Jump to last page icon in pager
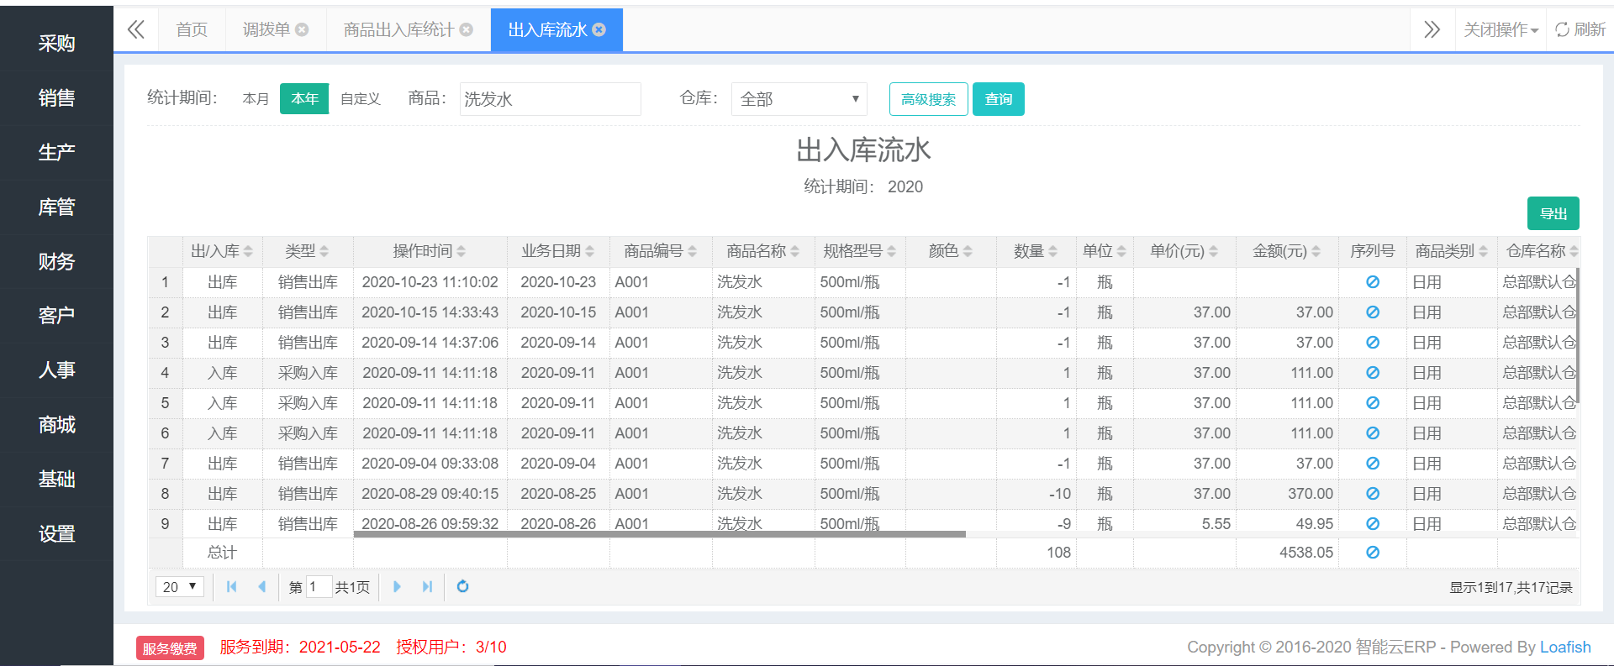Viewport: 1614px width, 666px height. (427, 586)
